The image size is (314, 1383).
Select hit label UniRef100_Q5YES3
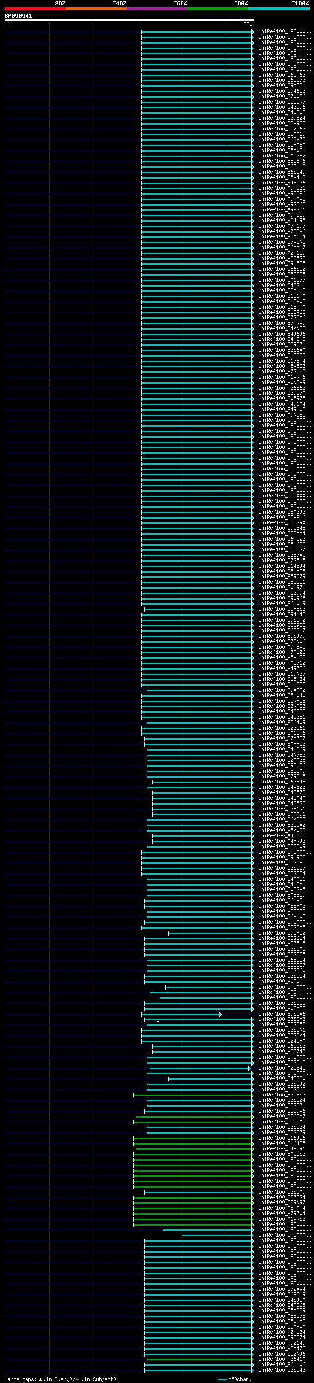coord(282,609)
